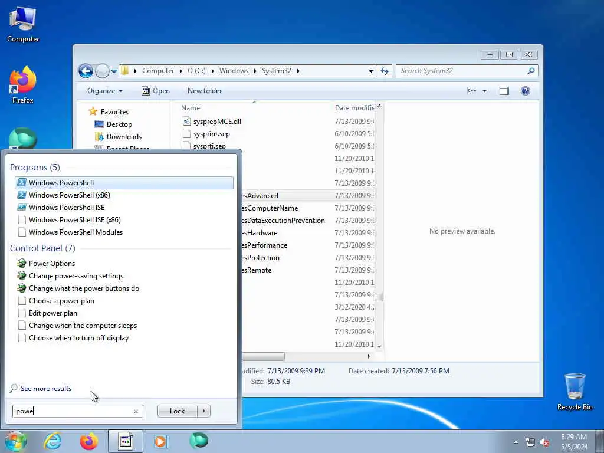The image size is (604, 453).
Task: Launch Windows PowerShell from search results
Action: point(124,183)
